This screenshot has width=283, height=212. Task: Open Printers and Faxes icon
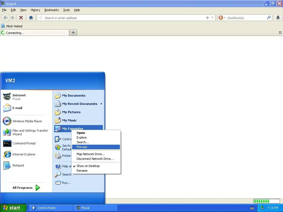point(58,156)
